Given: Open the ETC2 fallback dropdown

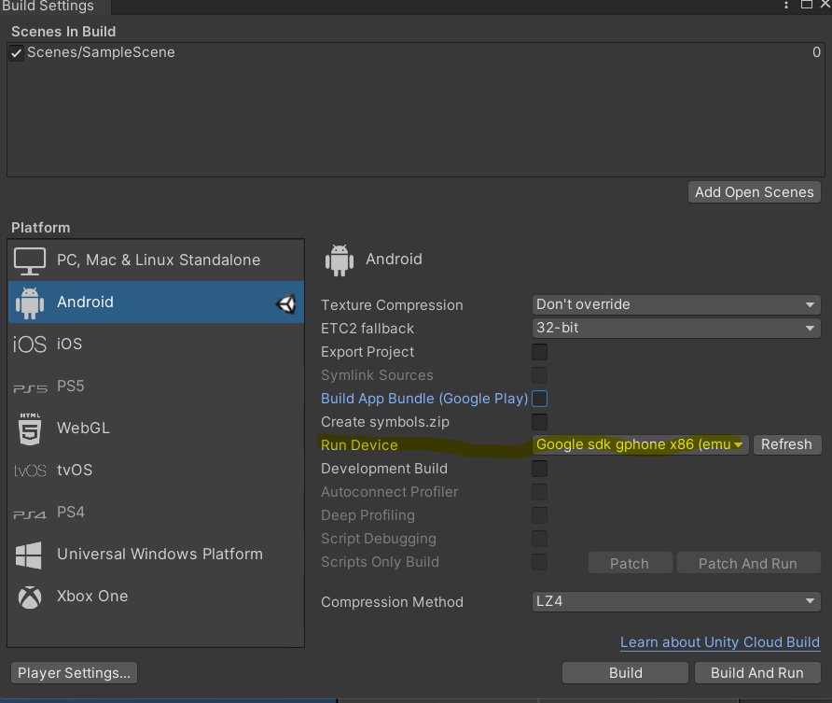Looking at the screenshot, I should (x=676, y=328).
